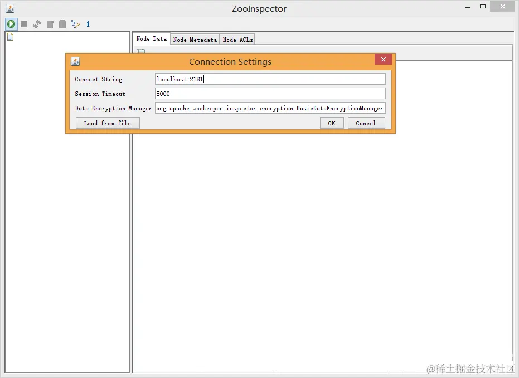Maximize the ZooInspector window
Image resolution: width=519 pixels, height=378 pixels.
click(x=483, y=6)
